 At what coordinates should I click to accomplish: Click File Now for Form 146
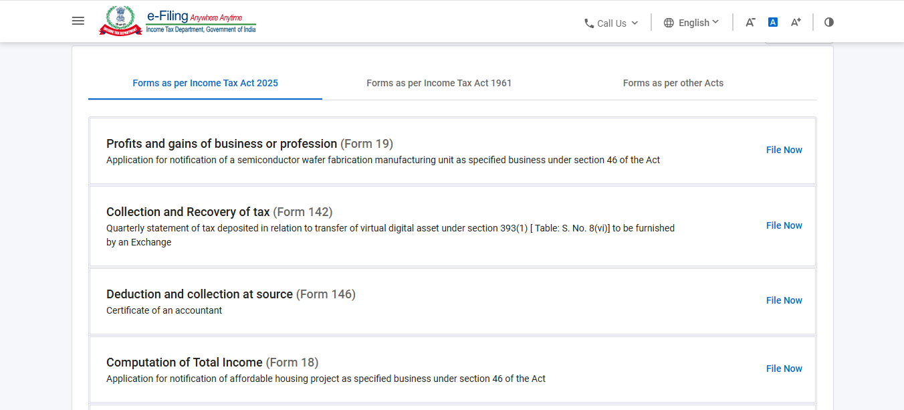(784, 300)
